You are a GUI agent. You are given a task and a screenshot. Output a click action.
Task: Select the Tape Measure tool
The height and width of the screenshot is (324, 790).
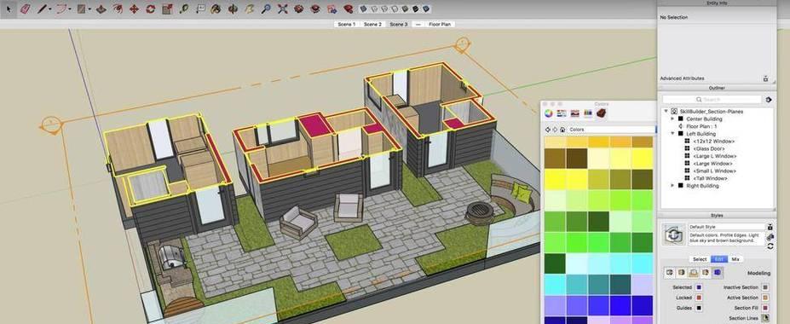184,9
